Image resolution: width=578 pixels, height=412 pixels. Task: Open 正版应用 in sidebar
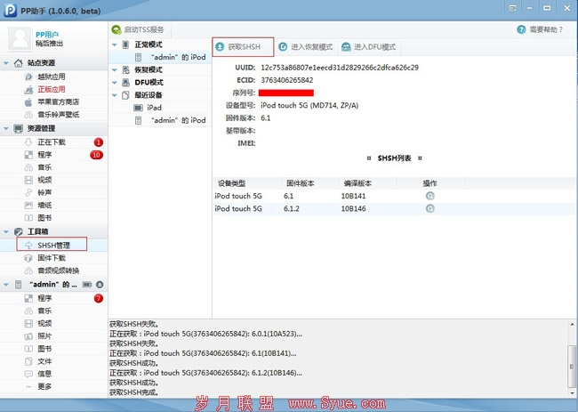click(52, 89)
